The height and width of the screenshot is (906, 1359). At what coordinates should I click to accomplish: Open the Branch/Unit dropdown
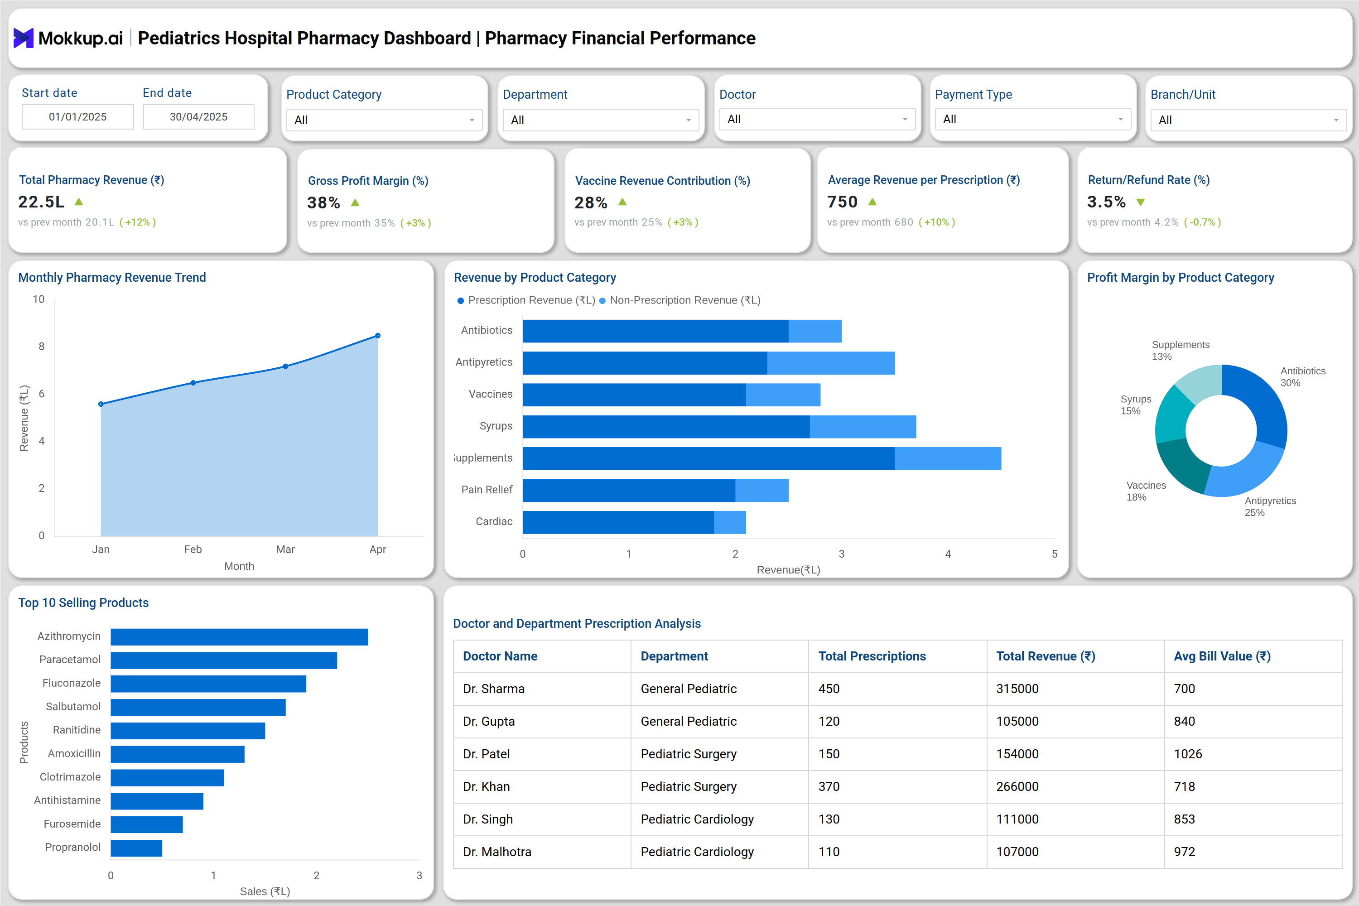click(x=1248, y=120)
